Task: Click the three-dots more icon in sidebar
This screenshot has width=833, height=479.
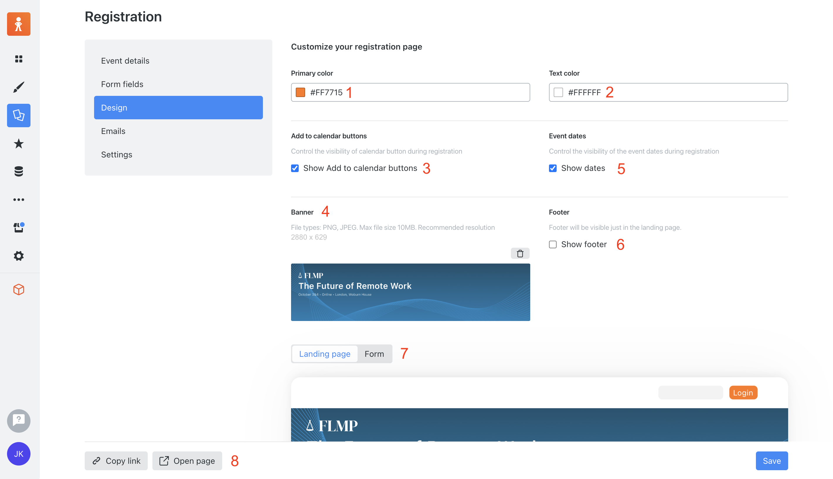Action: (x=19, y=200)
